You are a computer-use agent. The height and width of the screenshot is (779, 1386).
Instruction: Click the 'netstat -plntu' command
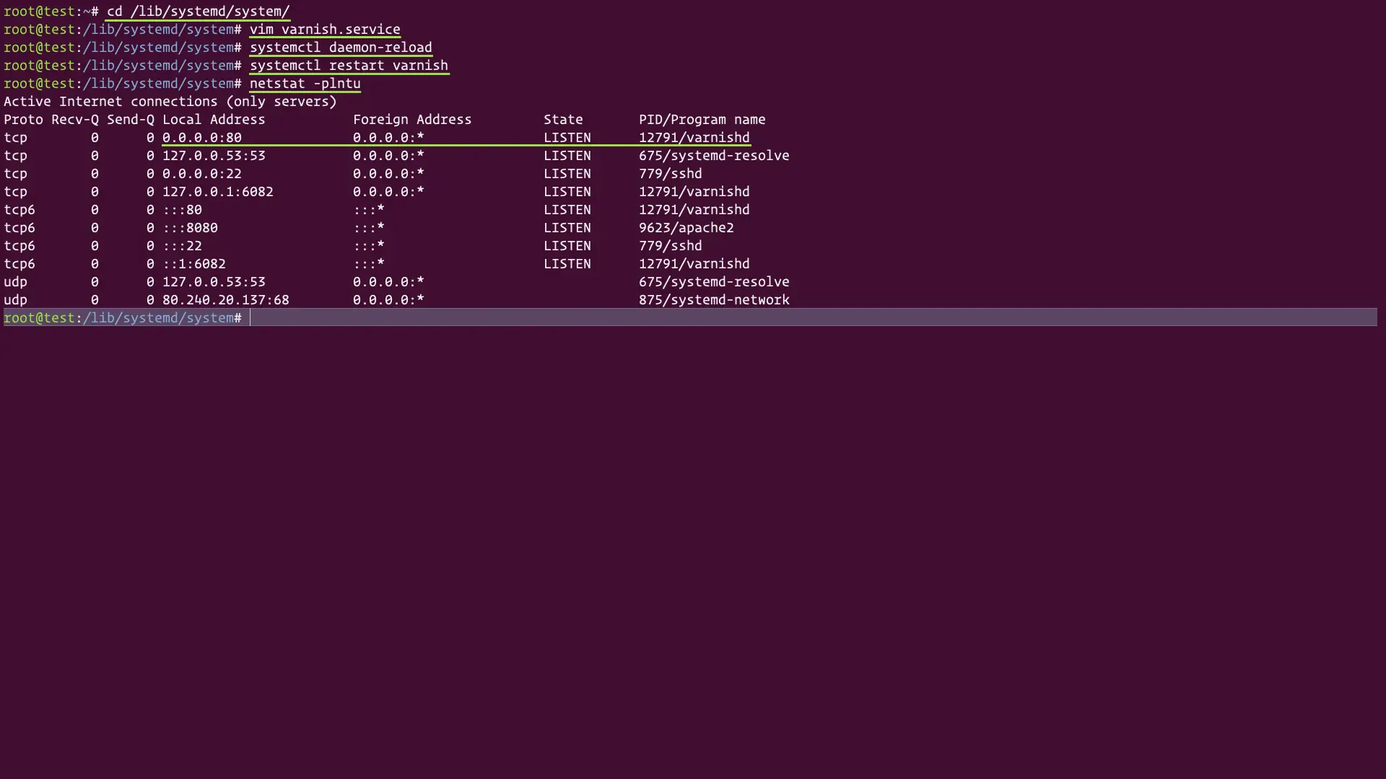[x=305, y=84]
